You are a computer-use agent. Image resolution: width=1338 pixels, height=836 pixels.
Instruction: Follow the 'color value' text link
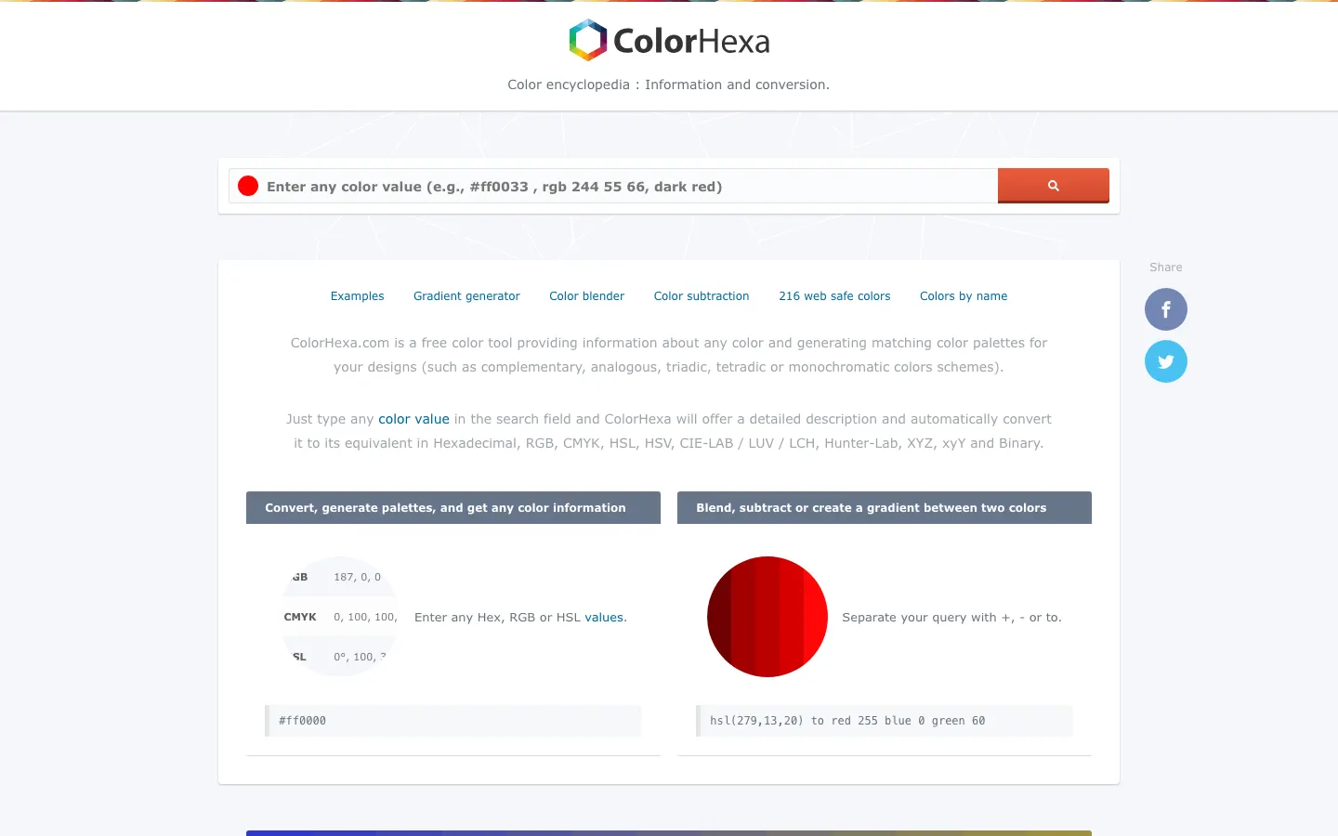pos(413,419)
